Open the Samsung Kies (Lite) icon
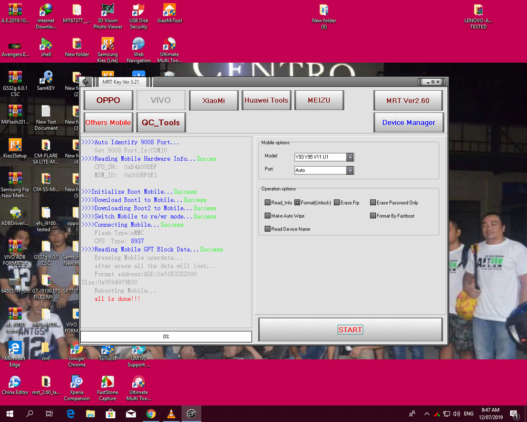Image resolution: width=527 pixels, height=422 pixels. pos(108,50)
